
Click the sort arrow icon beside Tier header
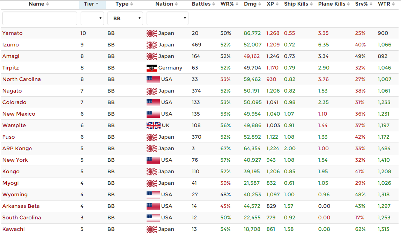click(97, 4)
